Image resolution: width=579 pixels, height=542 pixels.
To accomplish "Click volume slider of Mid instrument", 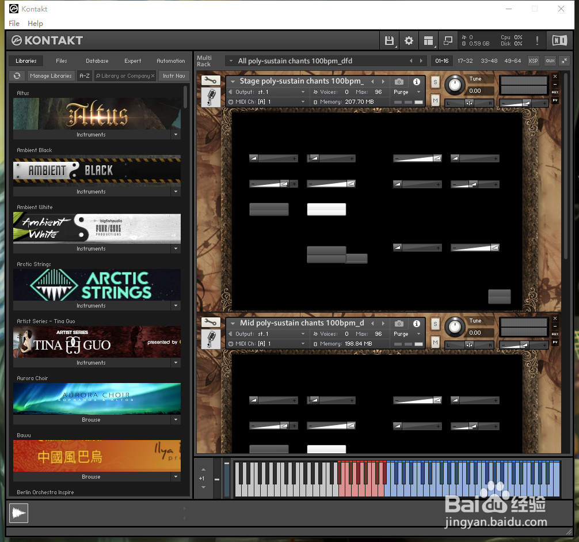I will [x=524, y=345].
